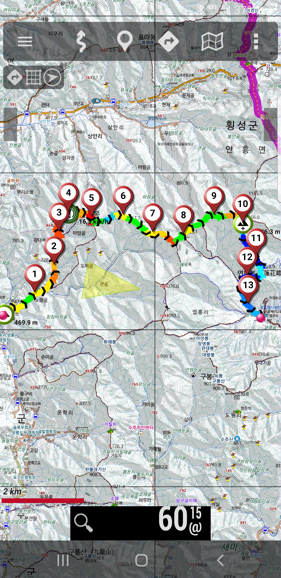Tap the 거칠치 pass label
The height and width of the screenshot is (578, 281).
point(110,424)
